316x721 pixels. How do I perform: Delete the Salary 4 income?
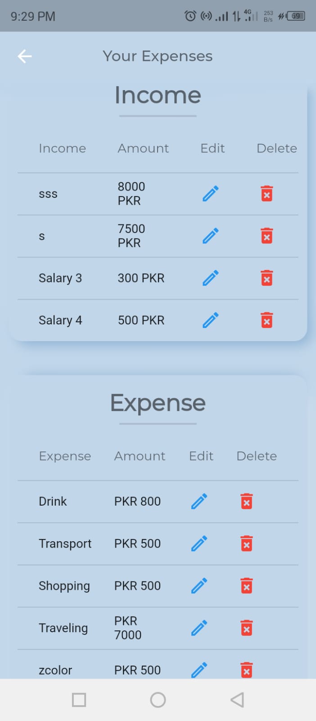pyautogui.click(x=266, y=320)
